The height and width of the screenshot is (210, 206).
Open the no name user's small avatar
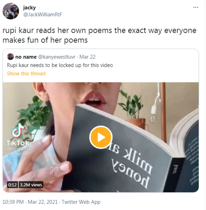coord(10,57)
